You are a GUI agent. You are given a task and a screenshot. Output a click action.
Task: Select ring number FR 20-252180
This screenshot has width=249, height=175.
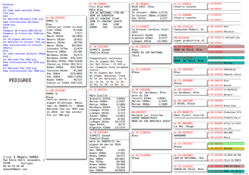(x=55, y=90)
